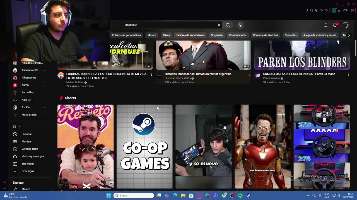Select the Comedias filter chip
The width and height of the screenshot is (357, 200).
tap(291, 35)
